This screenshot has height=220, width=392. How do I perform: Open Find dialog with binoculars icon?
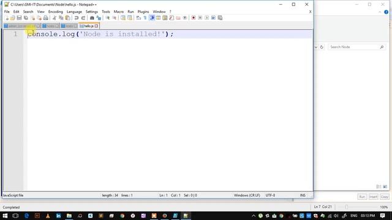[x=92, y=18]
